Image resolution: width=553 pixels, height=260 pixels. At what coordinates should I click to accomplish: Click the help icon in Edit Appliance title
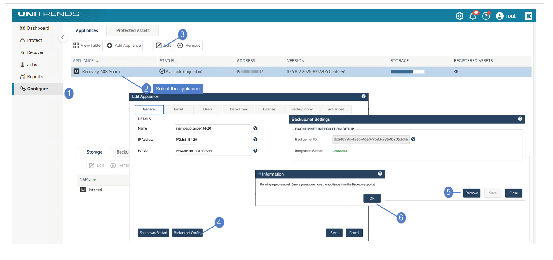point(363,96)
